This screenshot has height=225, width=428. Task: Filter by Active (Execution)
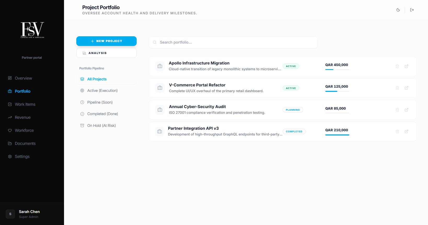coord(106,91)
